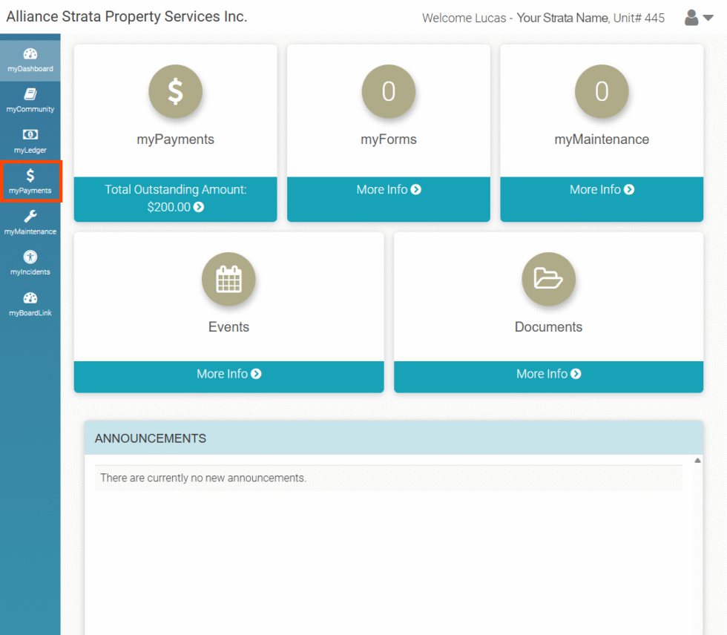This screenshot has height=635, width=727.
Task: Click the dollar icon on the myPayments card
Action: 175,91
